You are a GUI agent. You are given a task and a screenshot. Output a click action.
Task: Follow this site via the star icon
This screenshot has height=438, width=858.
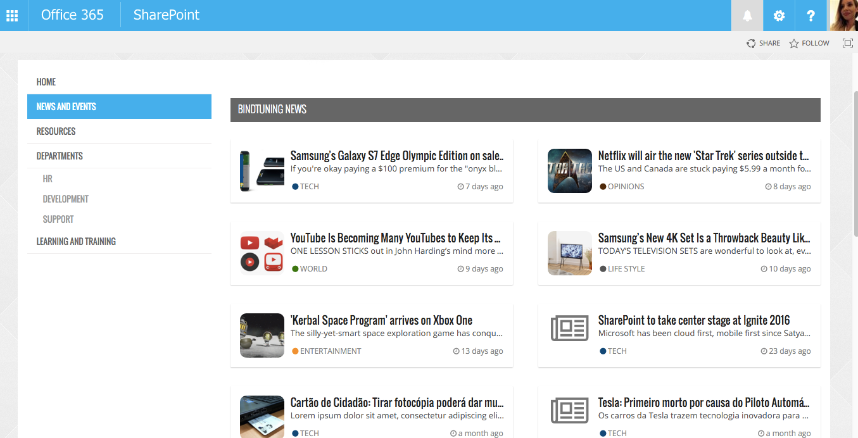809,43
